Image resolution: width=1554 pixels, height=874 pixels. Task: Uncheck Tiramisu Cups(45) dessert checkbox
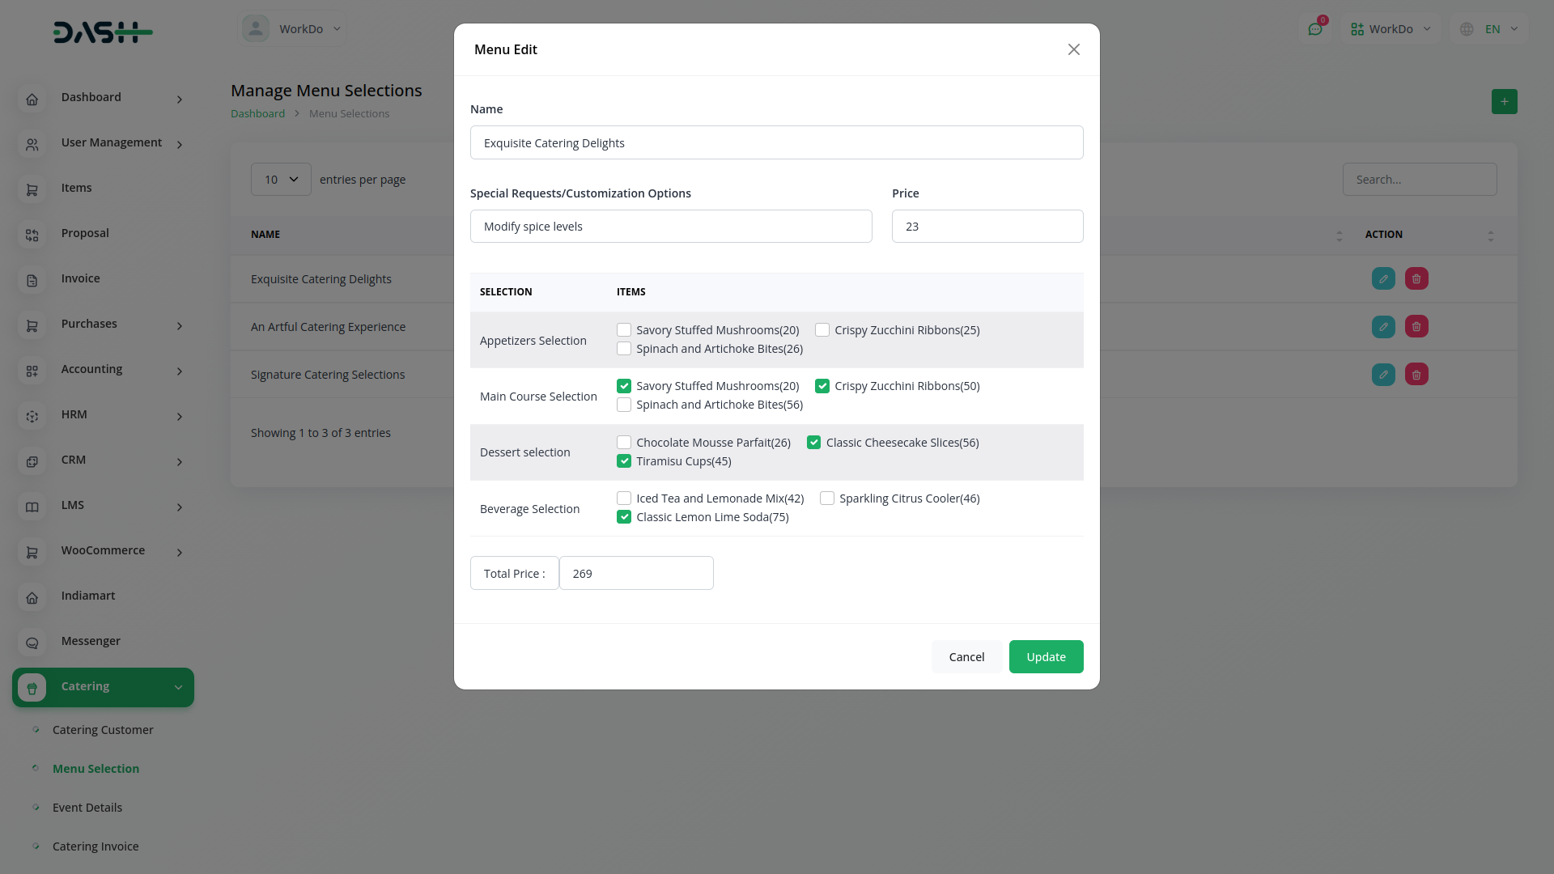[624, 461]
